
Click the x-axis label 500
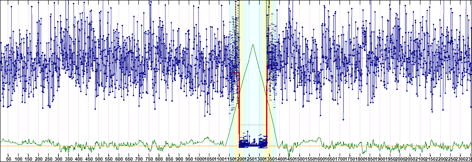[99, 159]
